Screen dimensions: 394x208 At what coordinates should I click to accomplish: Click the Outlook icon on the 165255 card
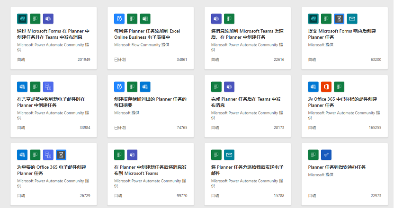[x=313, y=87]
